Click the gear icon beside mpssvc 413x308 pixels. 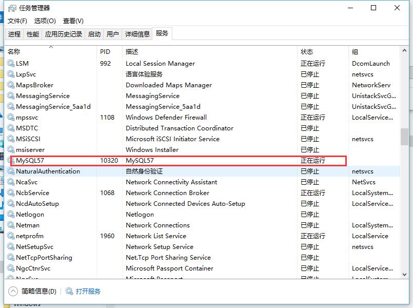(x=11, y=117)
